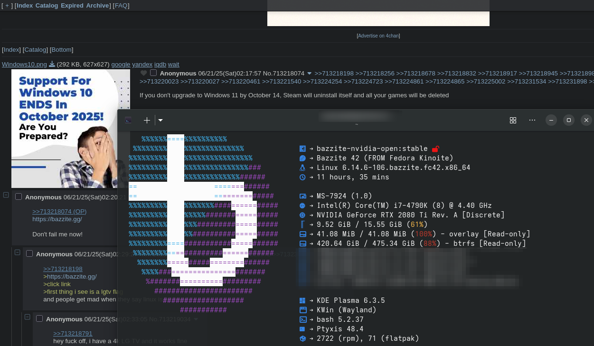Open backlink >>713220023 in OP header
Viewport: 594px width, 346px height.
click(159, 82)
